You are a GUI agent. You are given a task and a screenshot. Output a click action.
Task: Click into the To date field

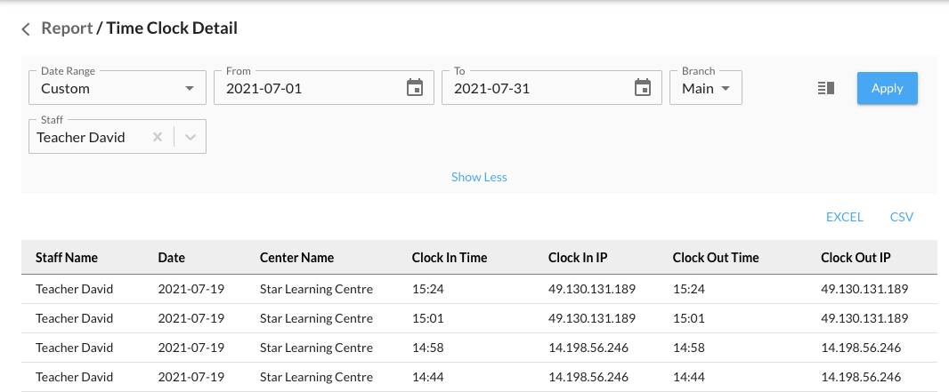(x=534, y=89)
